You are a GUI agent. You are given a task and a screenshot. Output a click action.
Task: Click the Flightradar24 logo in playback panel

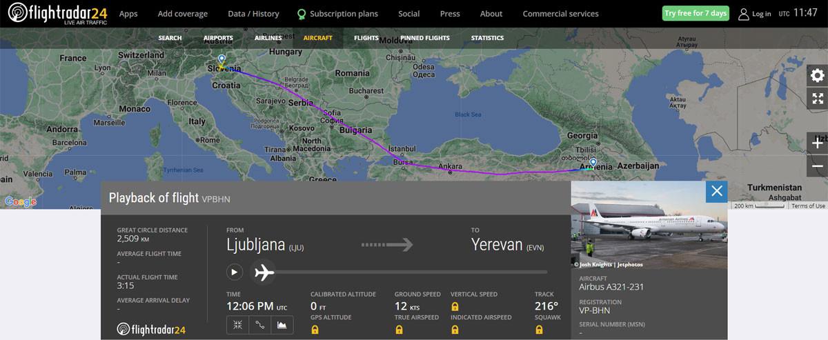pos(151,330)
